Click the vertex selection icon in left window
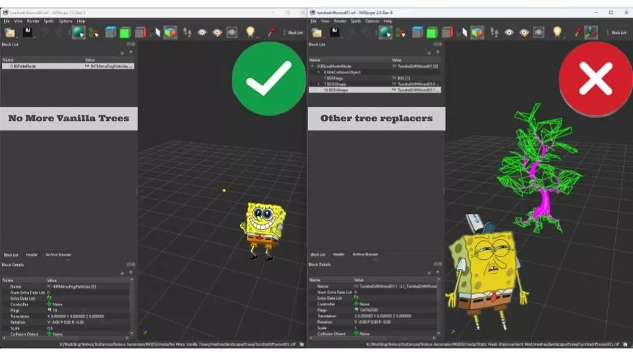633x356 pixels. pyautogui.click(x=94, y=32)
